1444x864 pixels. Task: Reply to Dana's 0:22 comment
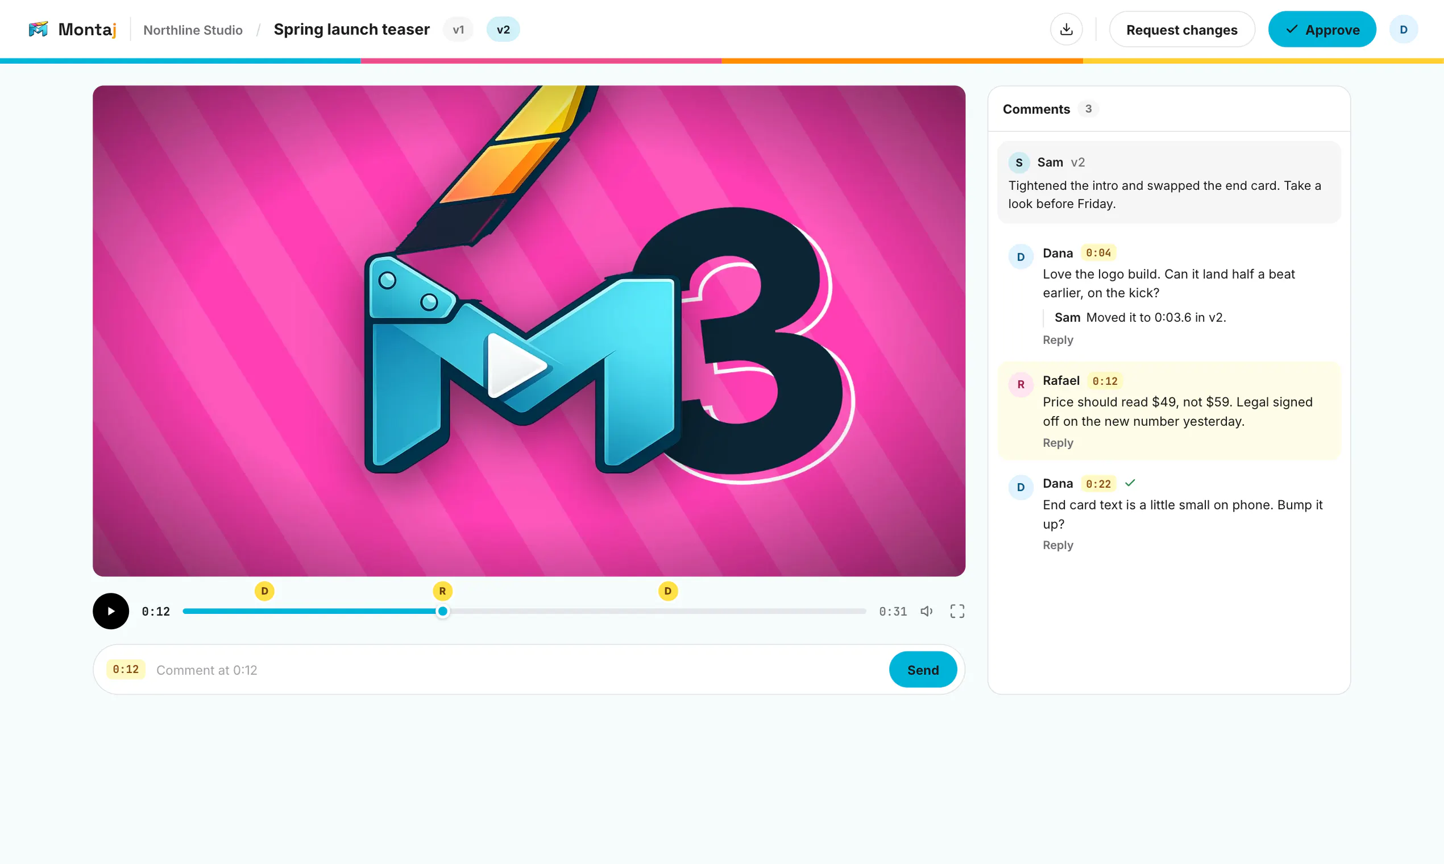[x=1057, y=546]
